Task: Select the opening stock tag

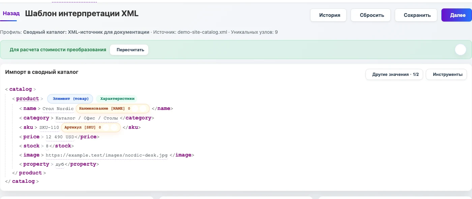Action: [31, 146]
